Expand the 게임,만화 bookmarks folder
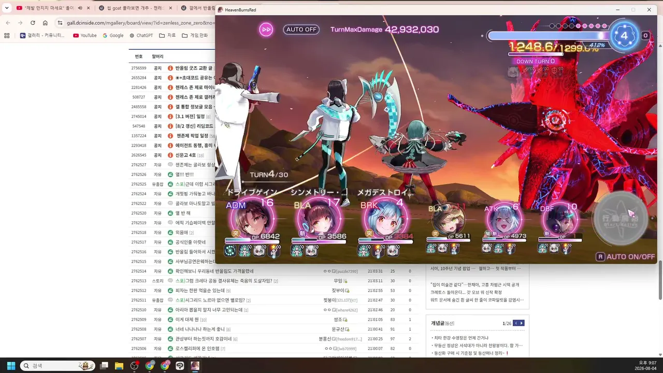Image resolution: width=663 pixels, height=373 pixels. (x=195, y=35)
